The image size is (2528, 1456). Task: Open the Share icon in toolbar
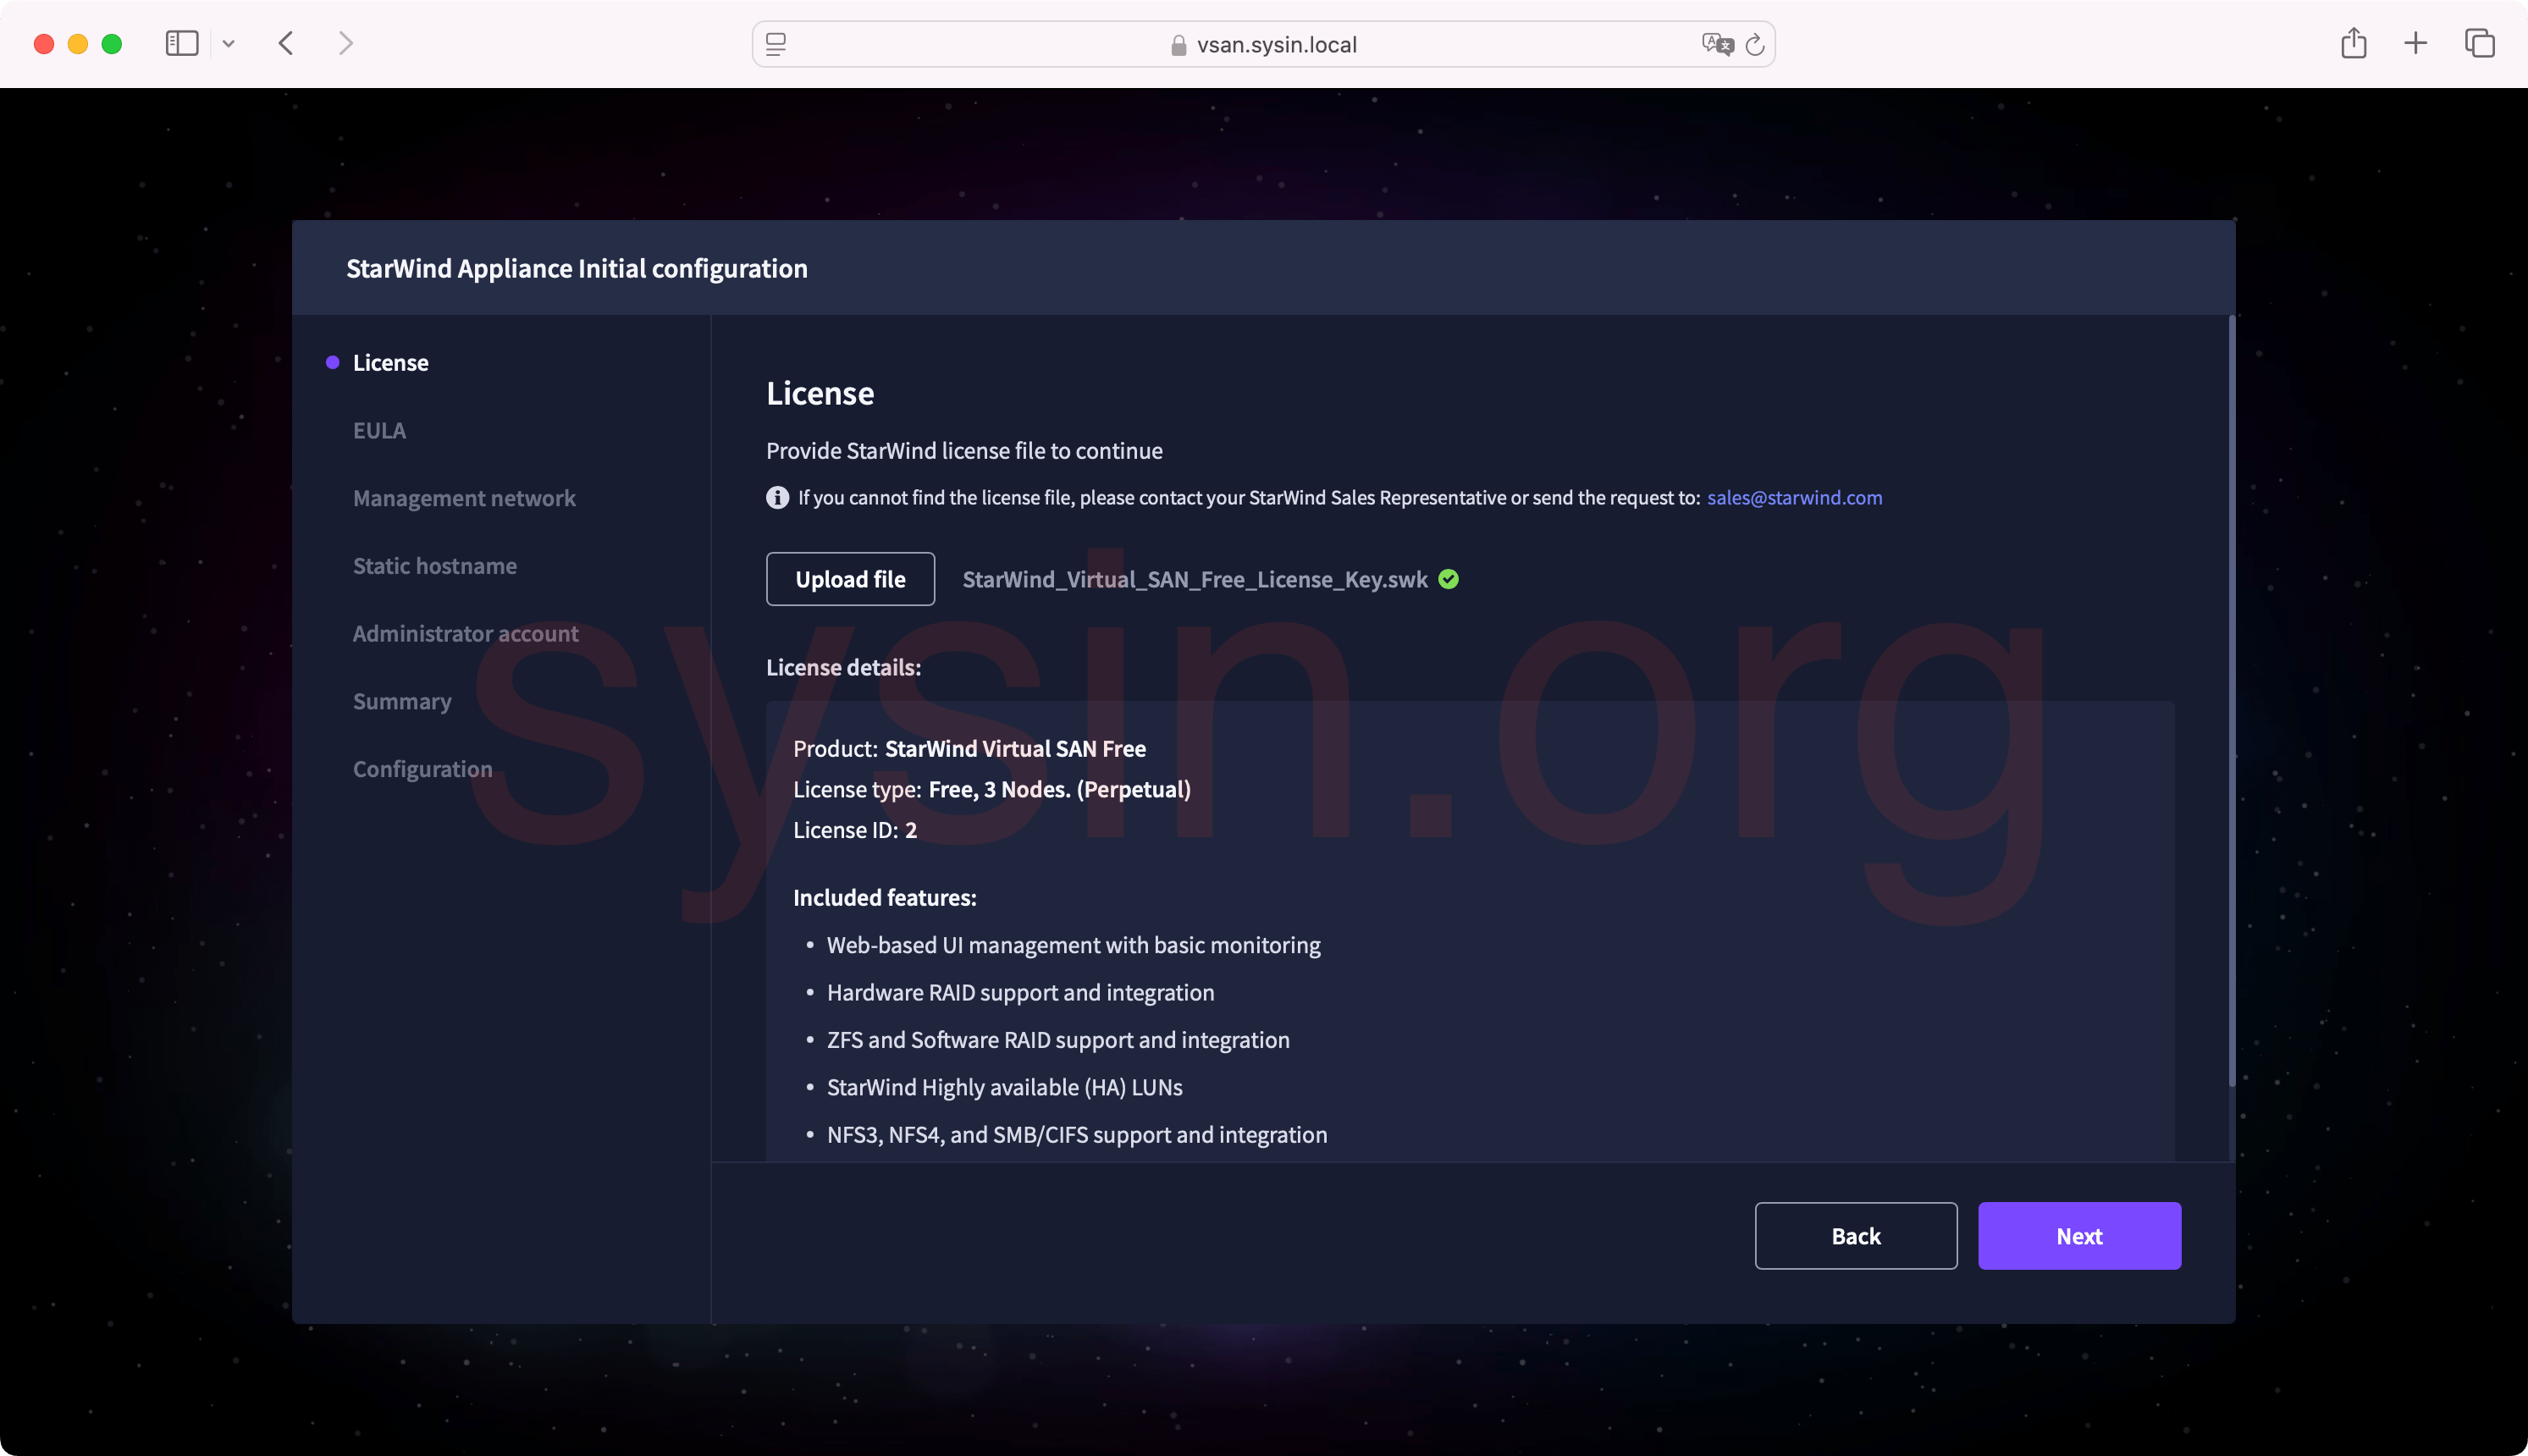point(2353,43)
